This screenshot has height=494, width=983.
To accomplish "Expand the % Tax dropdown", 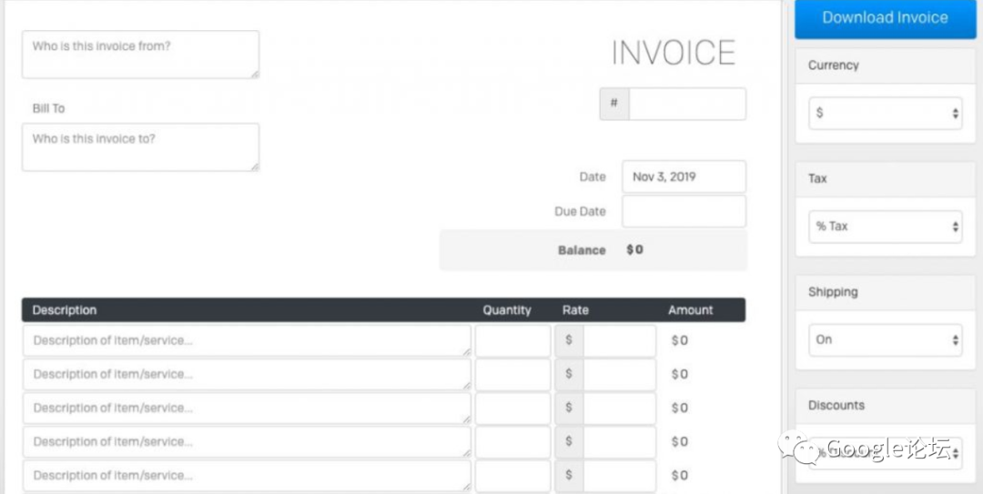I will tap(885, 227).
